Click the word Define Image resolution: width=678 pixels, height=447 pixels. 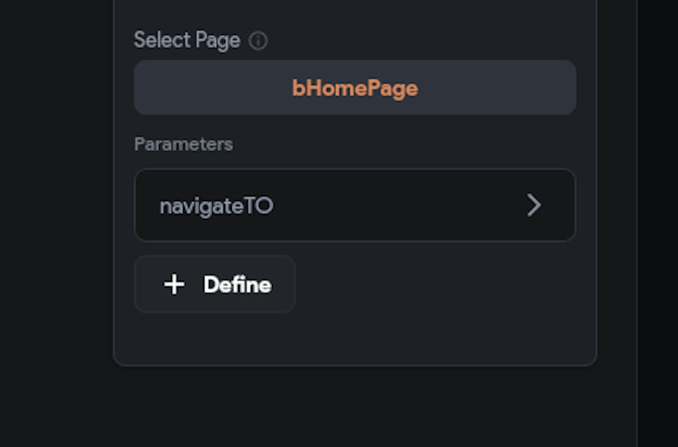click(x=237, y=284)
